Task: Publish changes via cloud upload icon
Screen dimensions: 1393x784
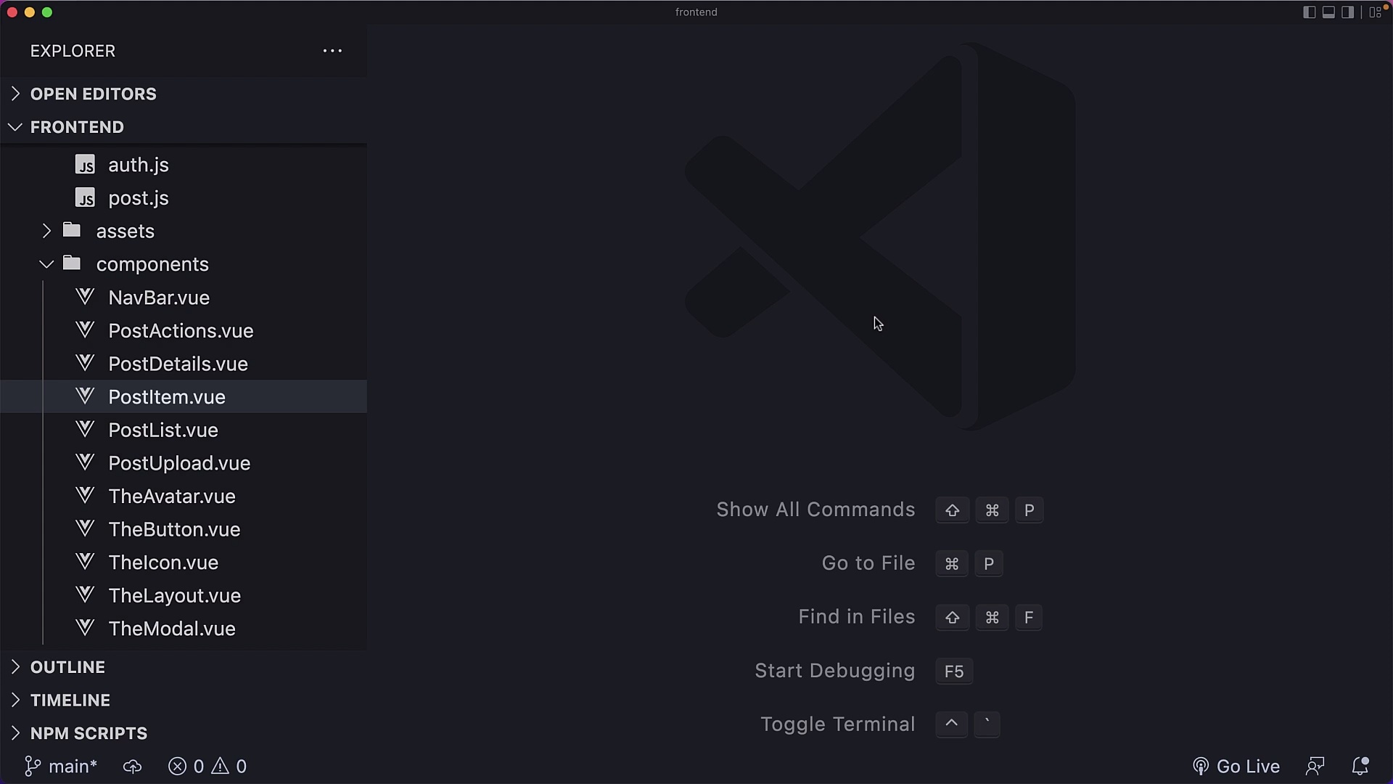Action: [x=131, y=767]
